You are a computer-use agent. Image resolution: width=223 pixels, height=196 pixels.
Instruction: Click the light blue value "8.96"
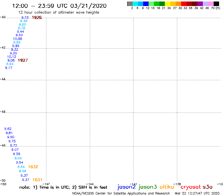tap(18, 158)
